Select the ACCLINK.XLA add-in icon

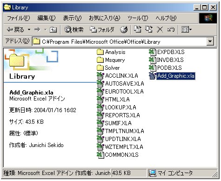(100, 76)
